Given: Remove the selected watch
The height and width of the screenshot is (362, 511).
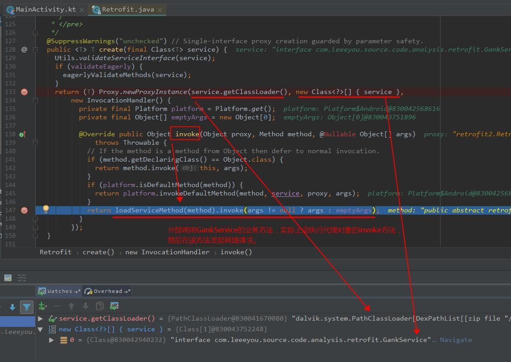Looking at the screenshot, I should [x=57, y=306].
